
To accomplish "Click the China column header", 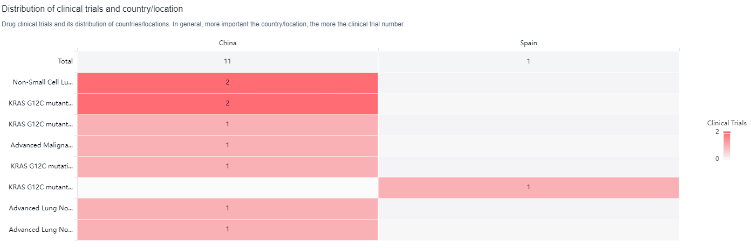I will pos(227,43).
